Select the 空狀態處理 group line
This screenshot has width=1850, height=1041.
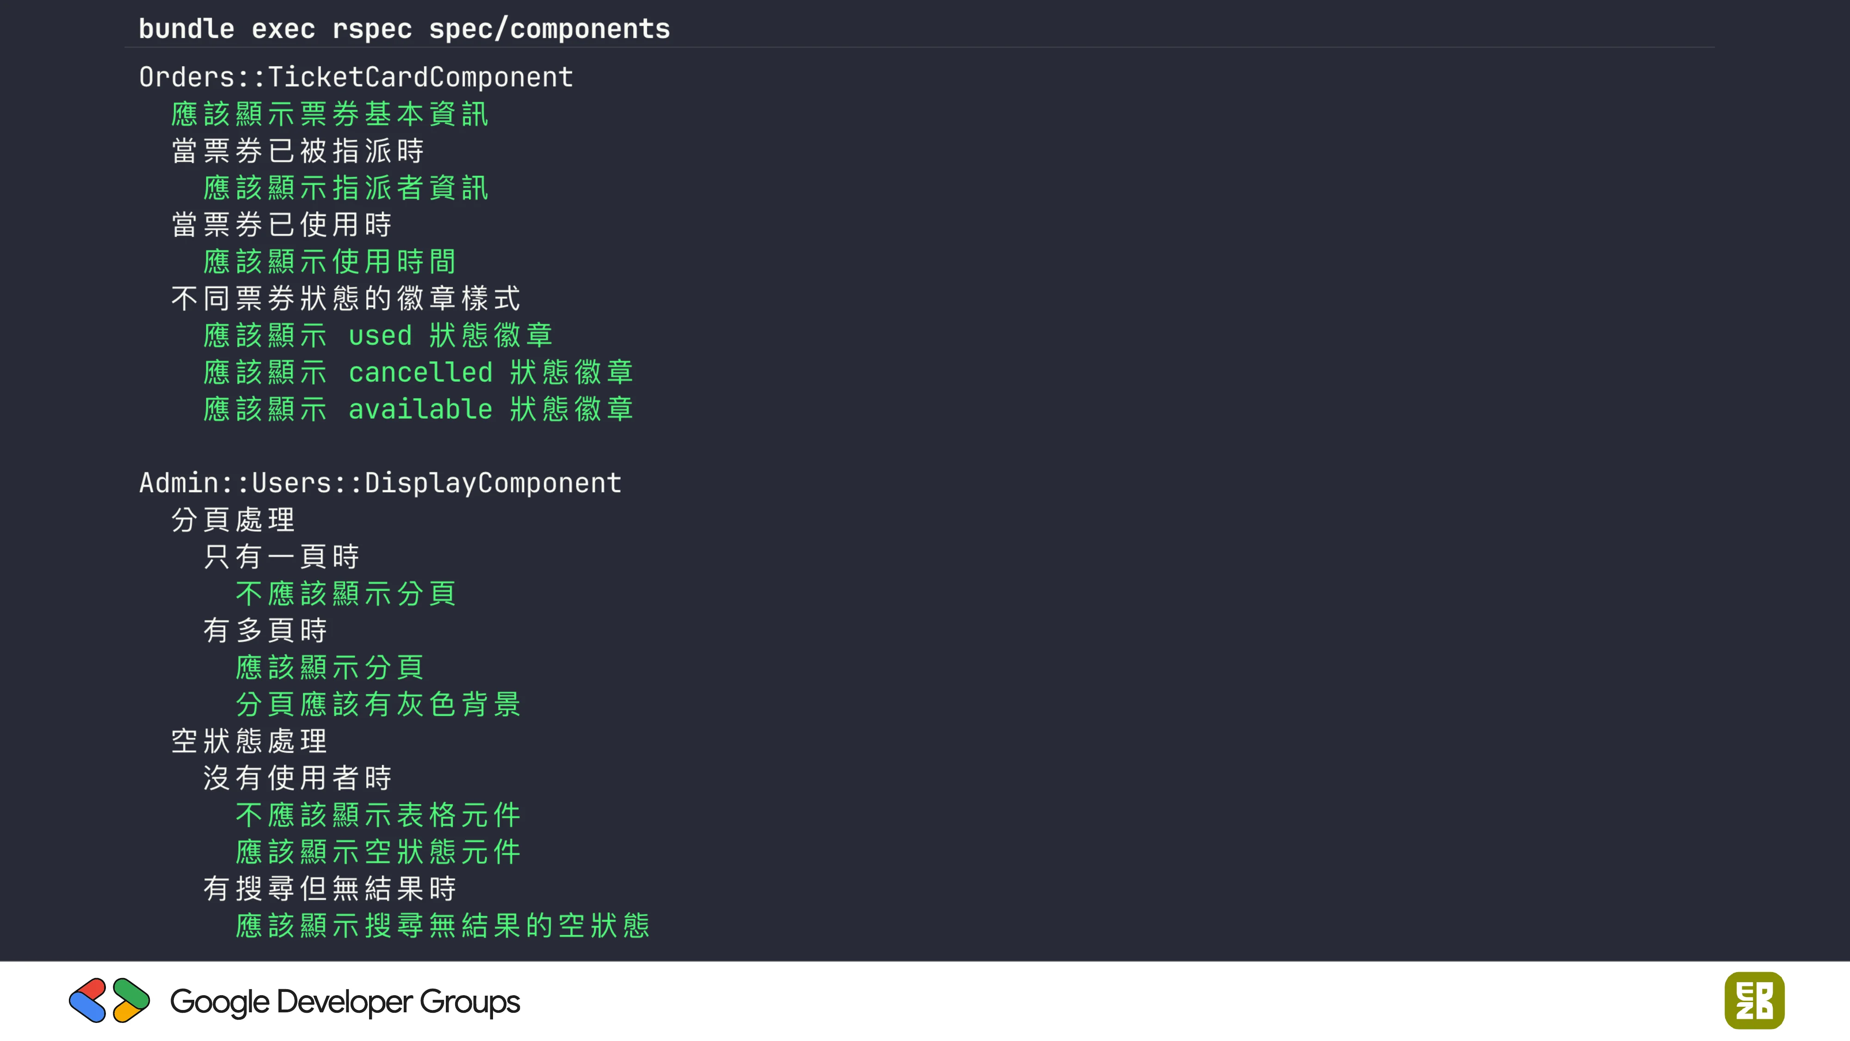249,741
